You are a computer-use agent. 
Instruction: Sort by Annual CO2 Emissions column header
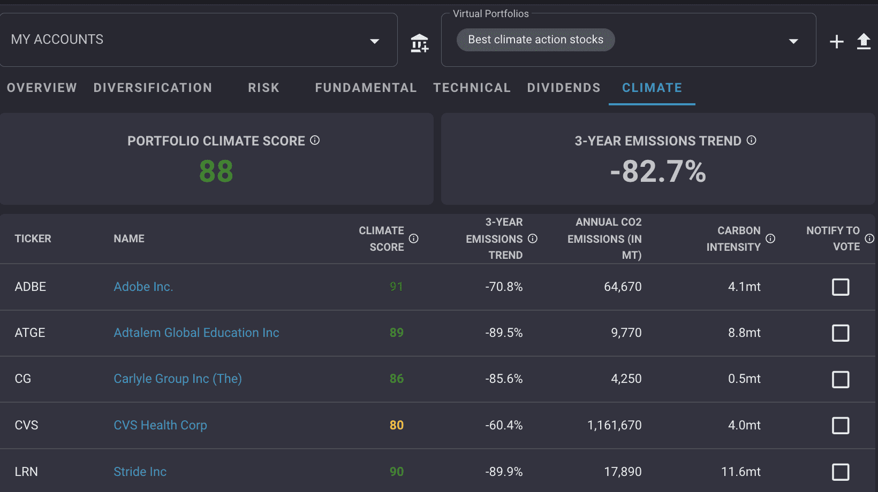(604, 239)
